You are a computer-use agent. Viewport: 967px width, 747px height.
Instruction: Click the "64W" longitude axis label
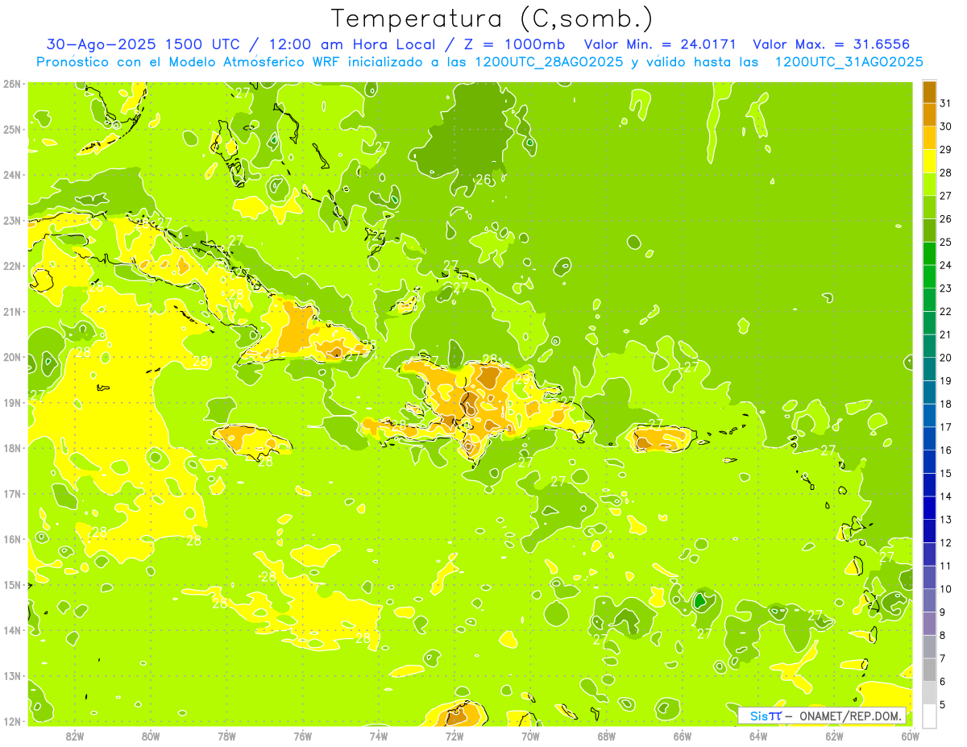[x=758, y=736]
